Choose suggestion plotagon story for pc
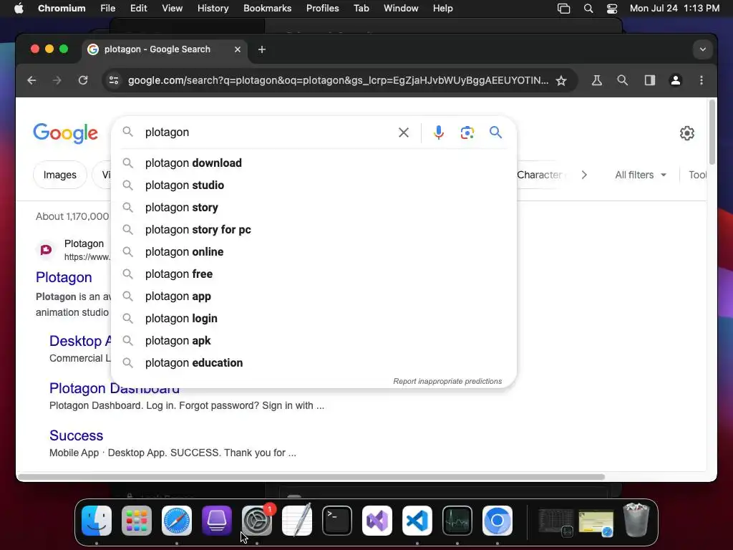733x550 pixels. (x=314, y=230)
